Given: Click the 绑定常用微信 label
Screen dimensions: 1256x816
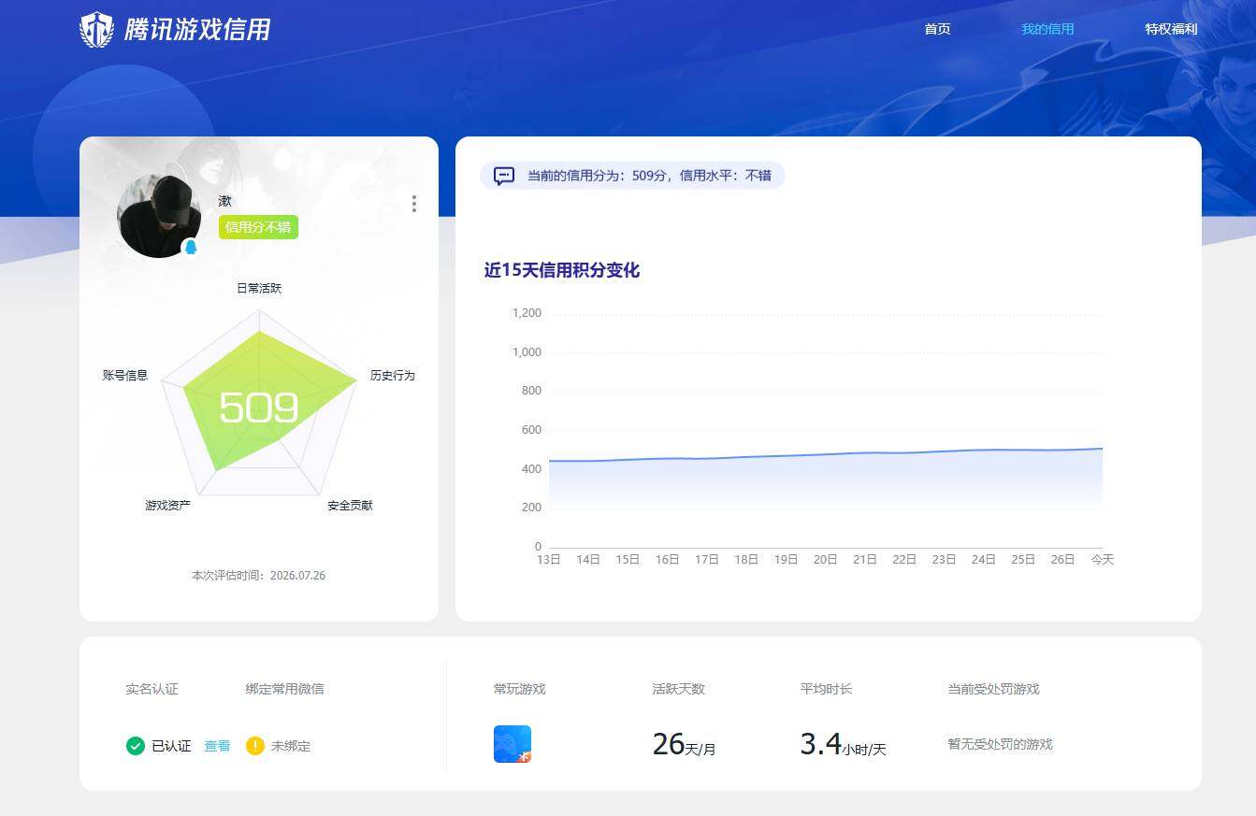Looking at the screenshot, I should pos(285,689).
